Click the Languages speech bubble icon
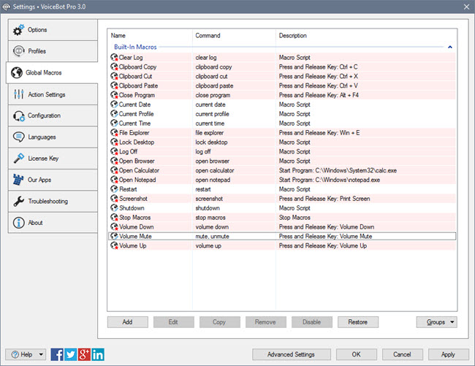Viewport: 475px width, 366px height. tap(19, 137)
